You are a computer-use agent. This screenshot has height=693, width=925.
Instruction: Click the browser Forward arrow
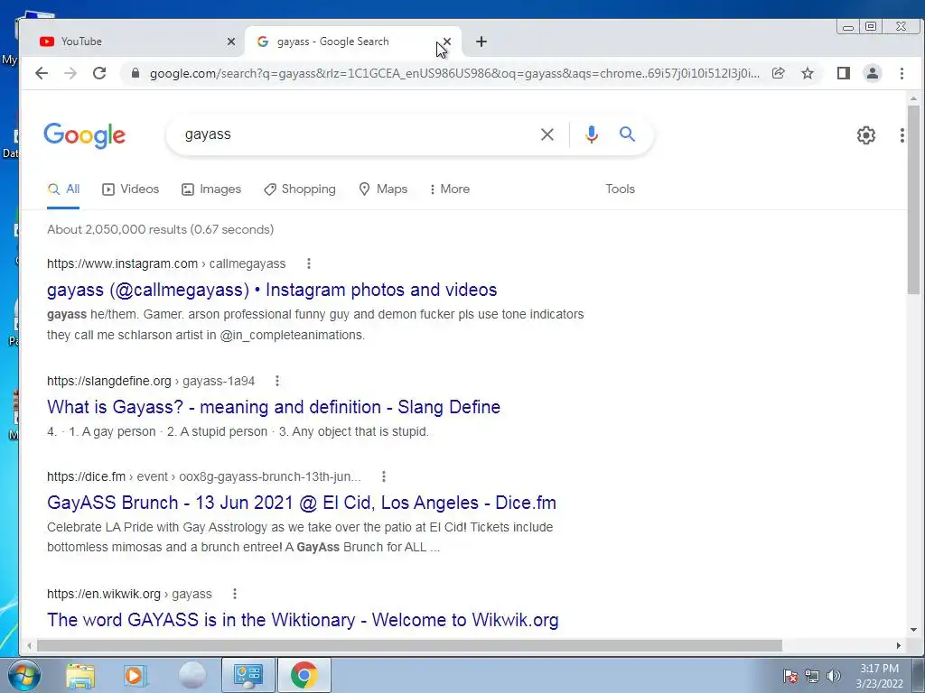click(x=70, y=73)
